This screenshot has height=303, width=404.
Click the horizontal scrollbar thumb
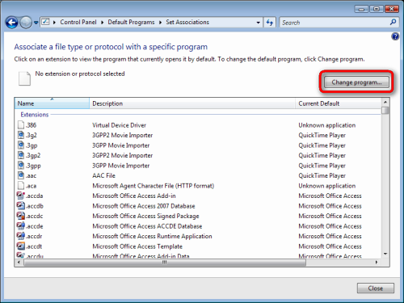(x=165, y=262)
